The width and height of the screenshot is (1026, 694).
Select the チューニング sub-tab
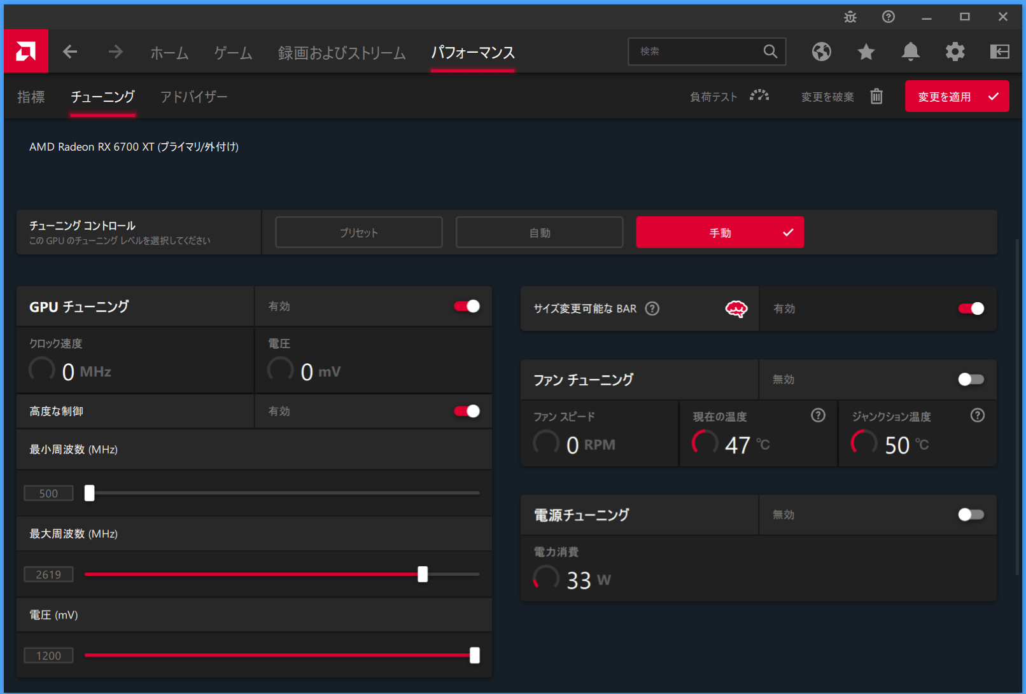tap(102, 97)
